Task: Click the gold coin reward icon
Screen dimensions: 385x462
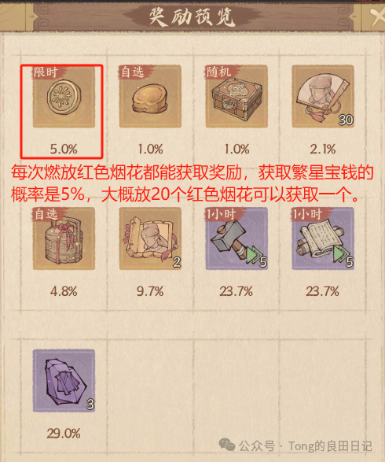Action: [64, 97]
